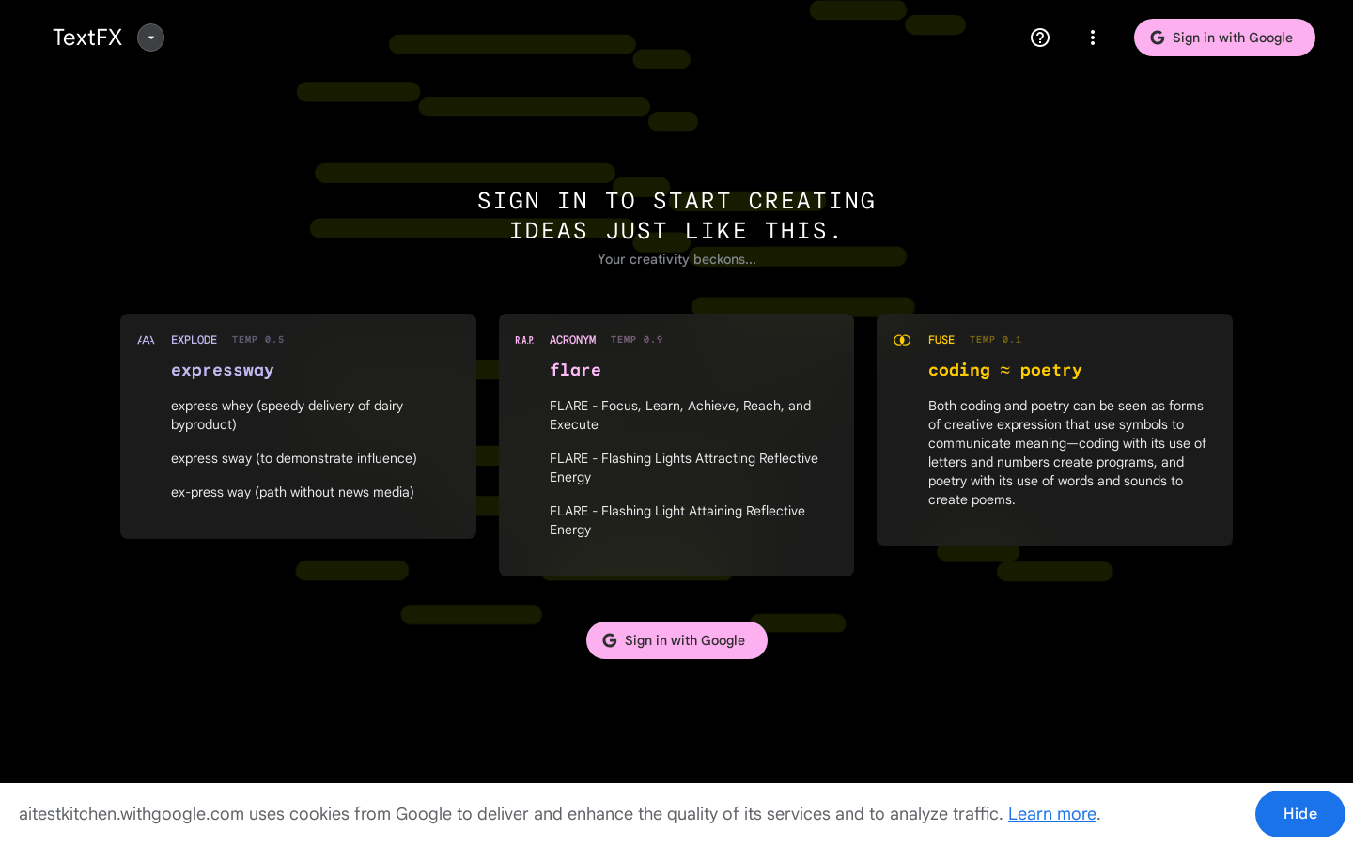The image size is (1353, 845).
Task: Click Sign in with Google in header
Action: click(x=1223, y=38)
